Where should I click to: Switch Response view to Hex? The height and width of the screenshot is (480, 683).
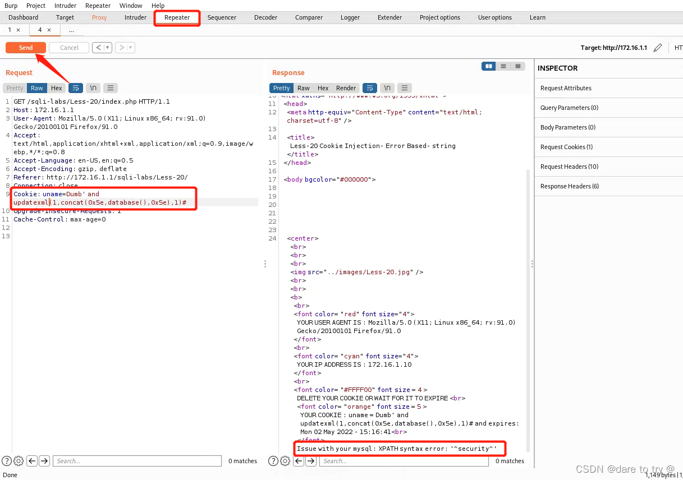pyautogui.click(x=323, y=88)
